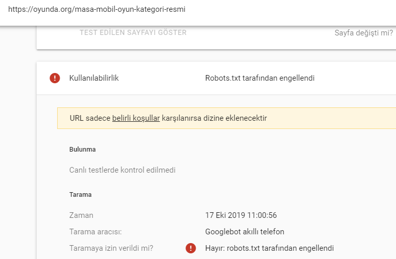Click the Kullanılabilirlik label text
This screenshot has width=396, height=259.
[94, 78]
